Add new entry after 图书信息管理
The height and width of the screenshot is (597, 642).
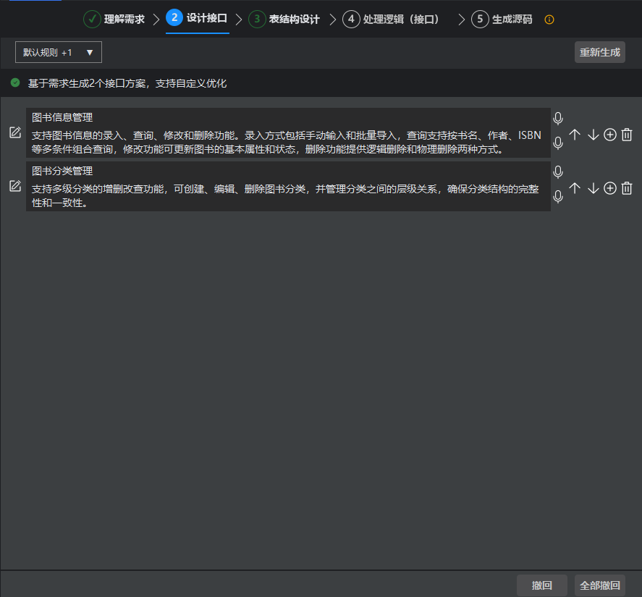click(610, 135)
